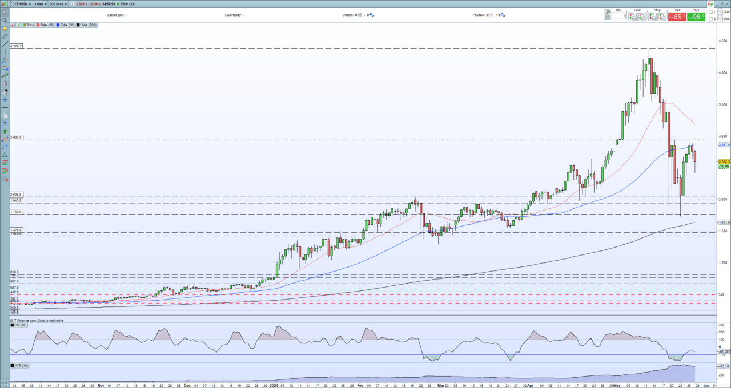Click the Limit order entry icon in trading panel
The image size is (731, 388).
coord(633,16)
